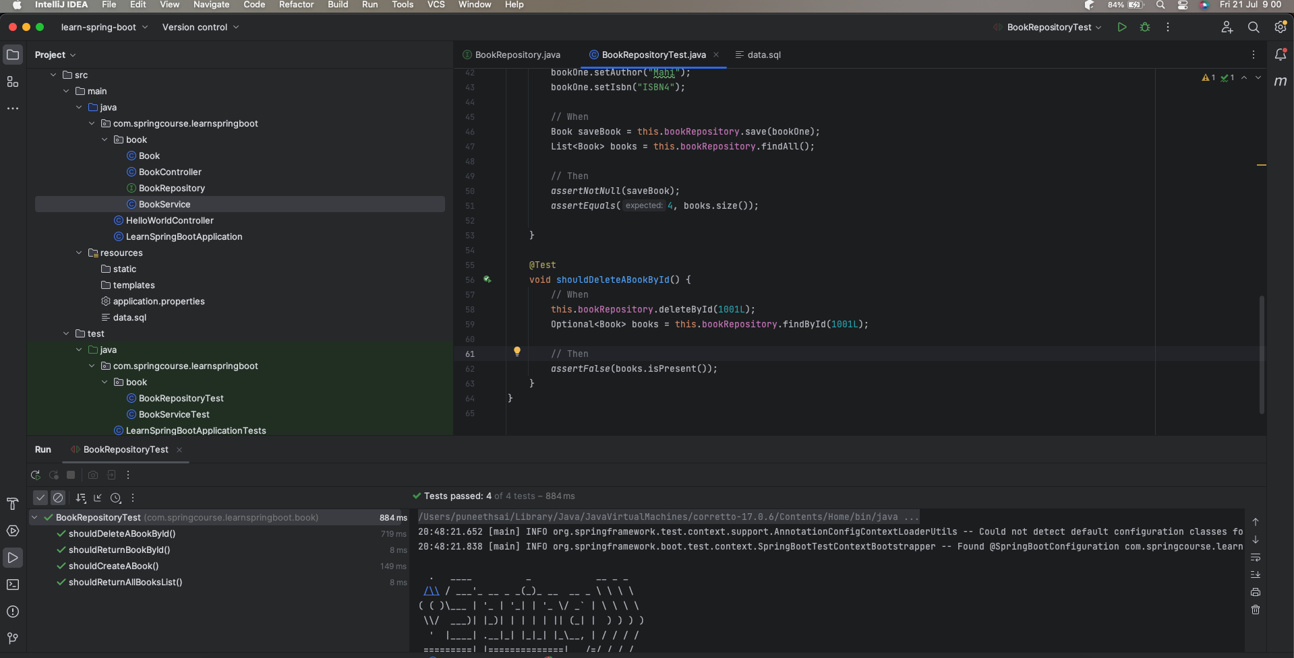Image resolution: width=1294 pixels, height=658 pixels.
Task: Open IDE settings gear icon
Action: (1280, 27)
